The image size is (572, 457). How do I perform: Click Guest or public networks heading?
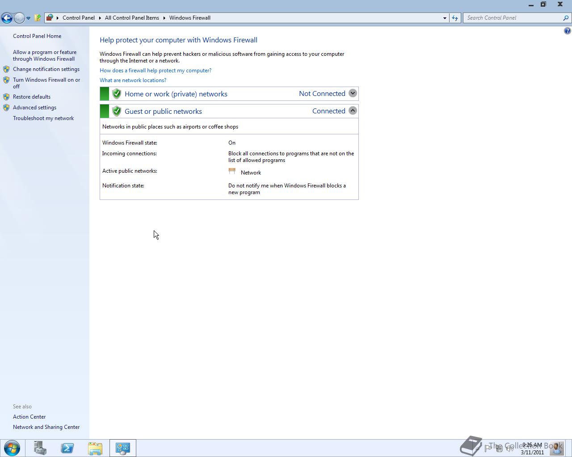(x=163, y=111)
